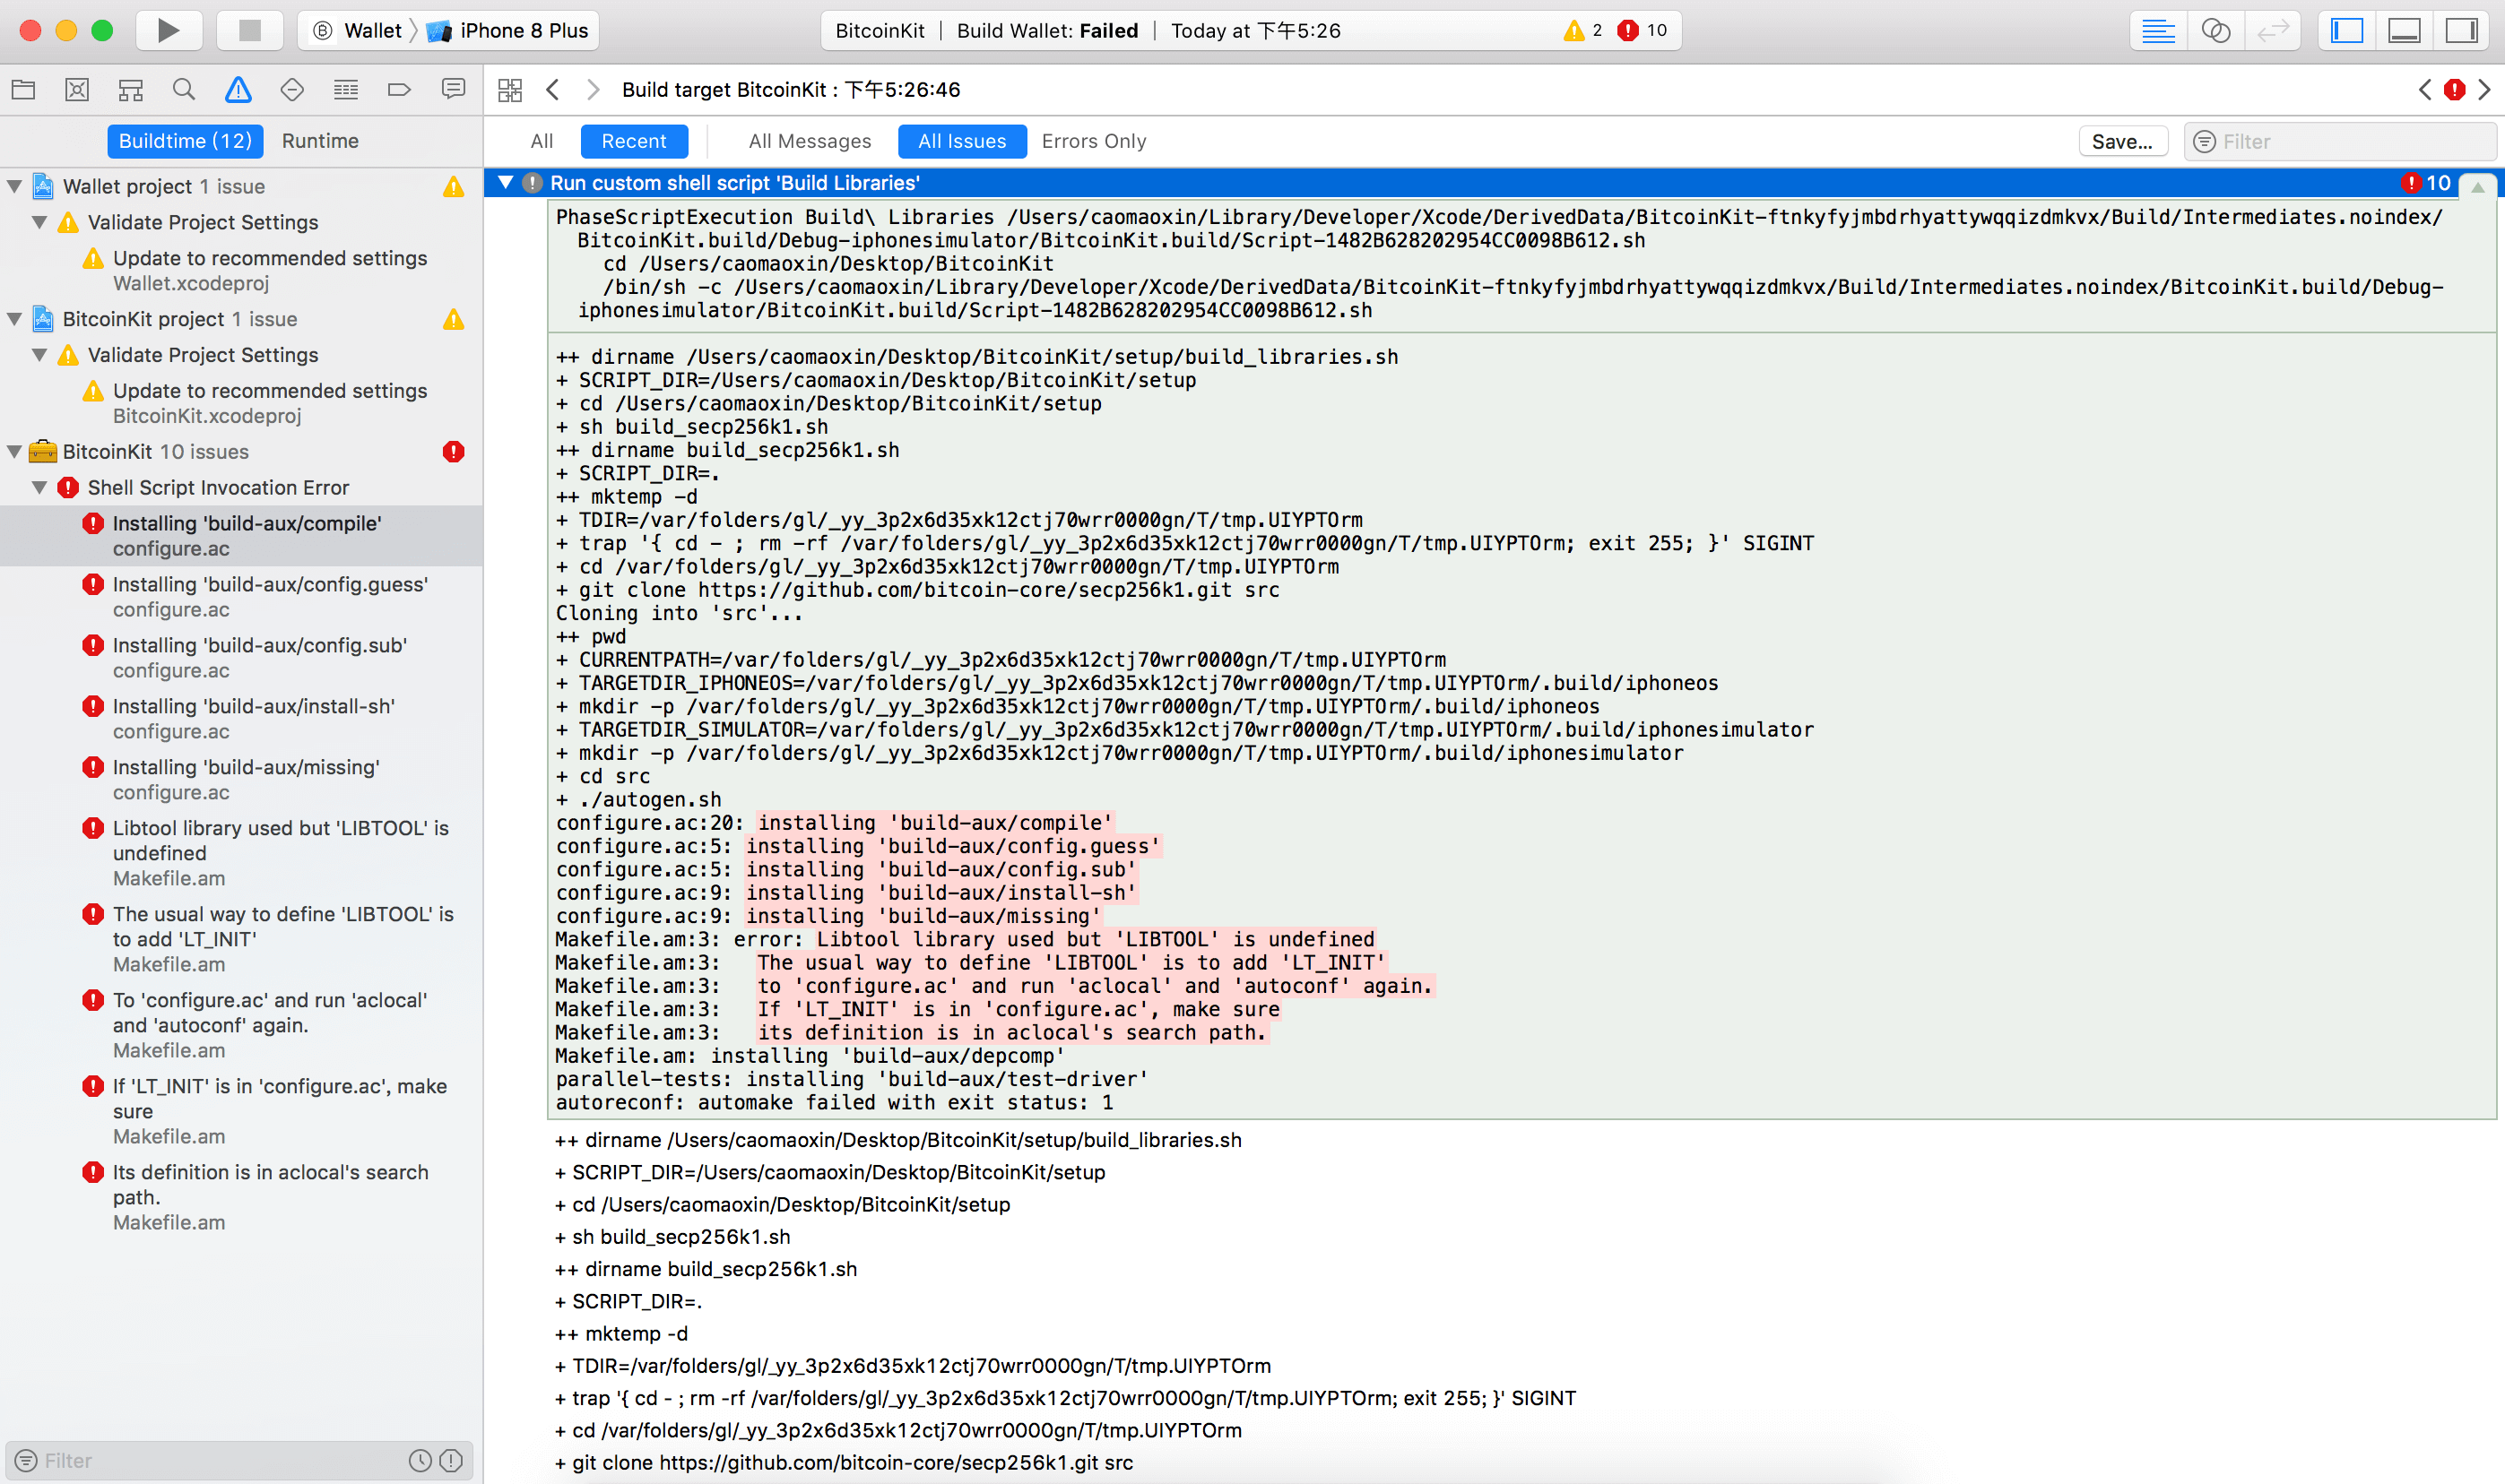Jump to next issue arrow at top right
The height and width of the screenshot is (1484, 2505).
click(2485, 90)
